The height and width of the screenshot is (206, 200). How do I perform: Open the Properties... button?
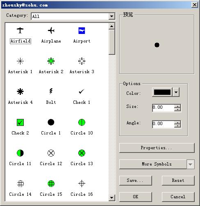(157, 148)
